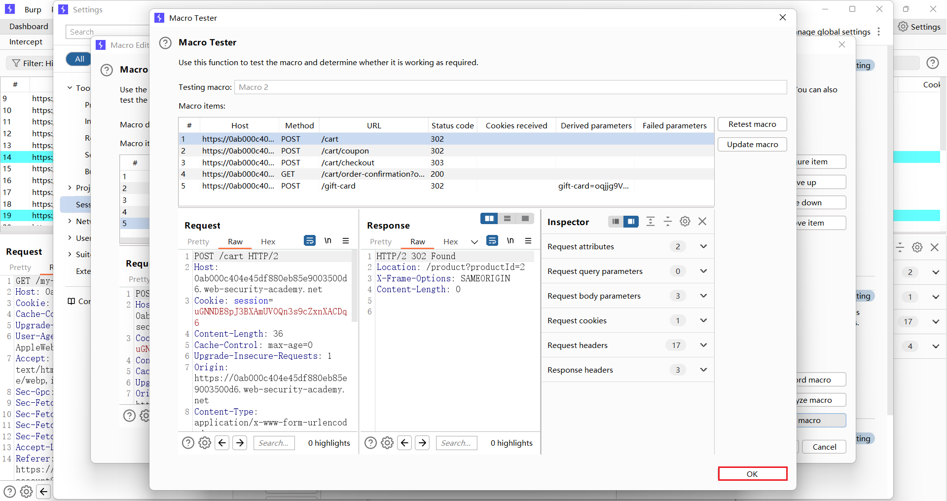Go to previous match in Response

405,443
